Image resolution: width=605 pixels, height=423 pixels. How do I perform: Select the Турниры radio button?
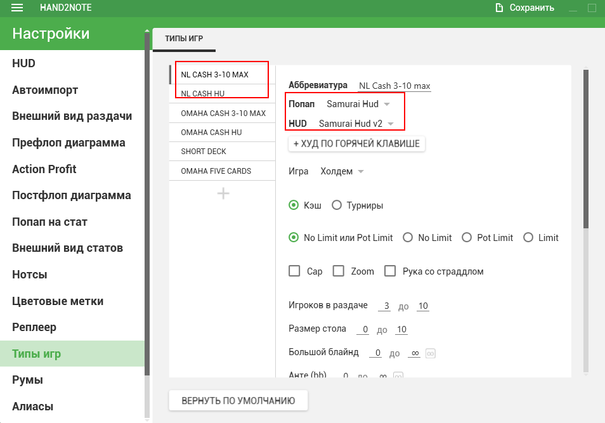tap(337, 205)
